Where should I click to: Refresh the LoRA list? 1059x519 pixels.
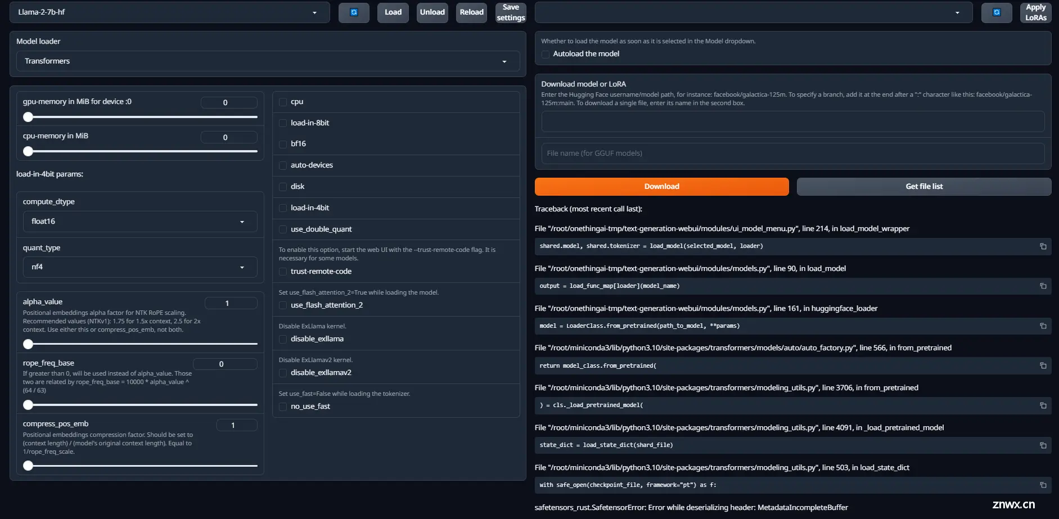tap(997, 12)
